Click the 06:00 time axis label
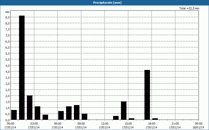Viewport: 209px width, 130px height. coord(57,124)
